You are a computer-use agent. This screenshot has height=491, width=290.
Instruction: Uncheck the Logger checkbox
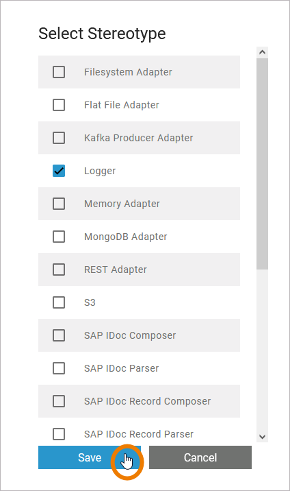click(59, 171)
